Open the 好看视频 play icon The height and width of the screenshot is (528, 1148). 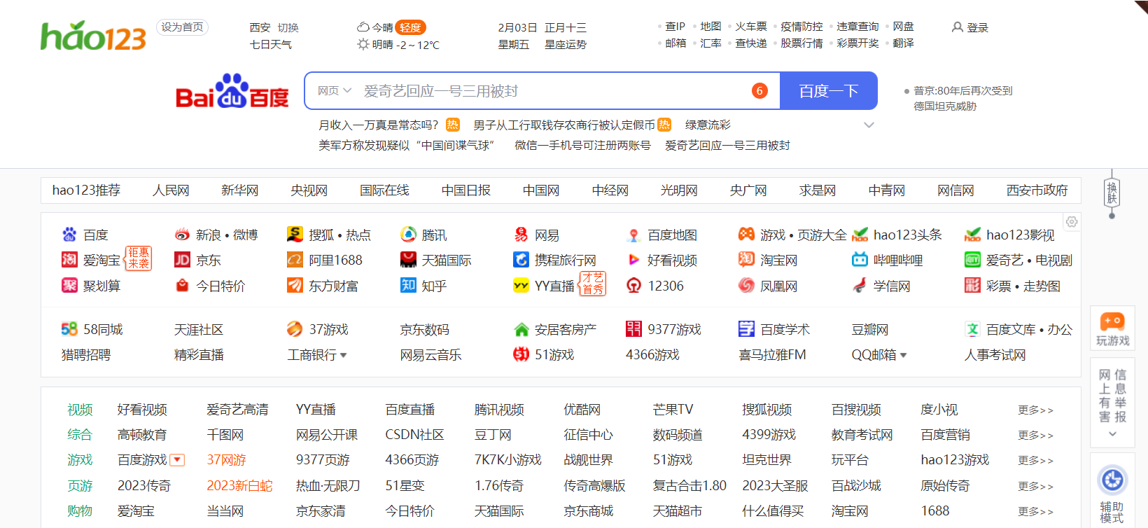633,260
